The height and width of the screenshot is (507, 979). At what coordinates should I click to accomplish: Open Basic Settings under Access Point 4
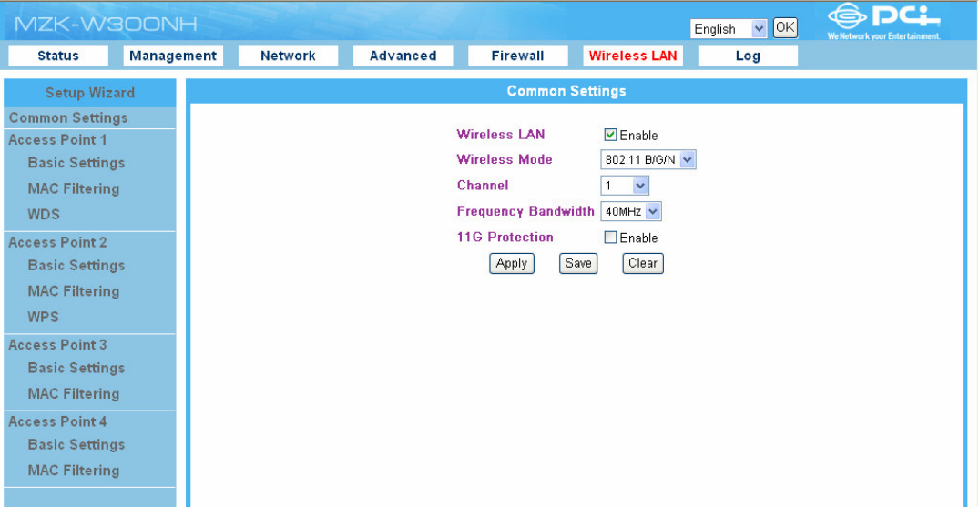[x=76, y=444]
